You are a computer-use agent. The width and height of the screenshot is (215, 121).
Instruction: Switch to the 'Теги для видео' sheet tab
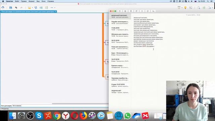click(x=6, y=106)
